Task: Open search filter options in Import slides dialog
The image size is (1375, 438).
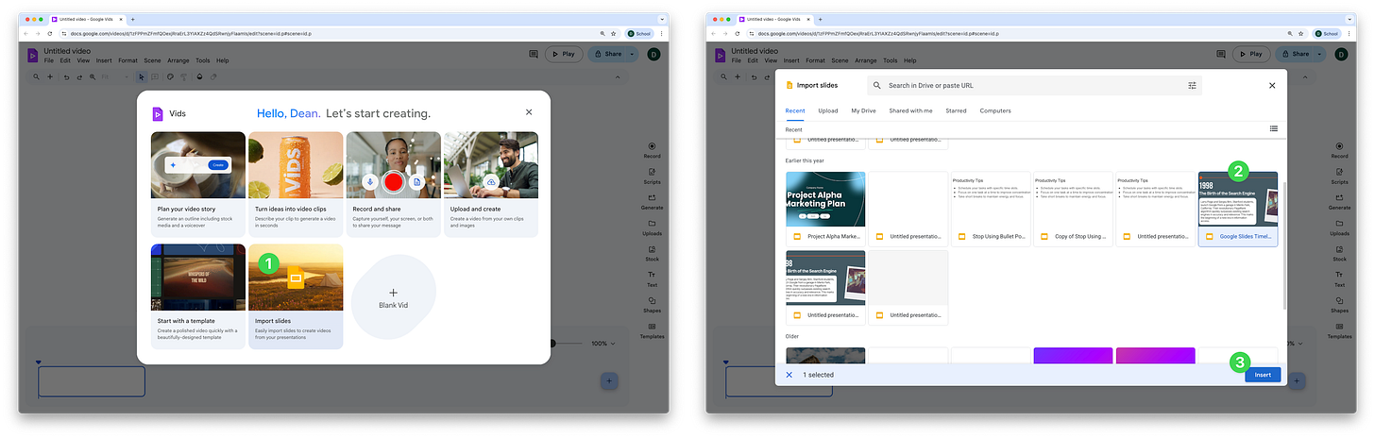Action: point(1192,85)
